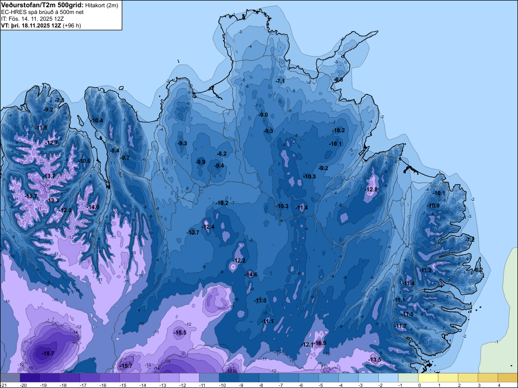
Task: Pick the pale yellow legend swatch between 0 and 1
Action: pyautogui.click(x=428, y=378)
